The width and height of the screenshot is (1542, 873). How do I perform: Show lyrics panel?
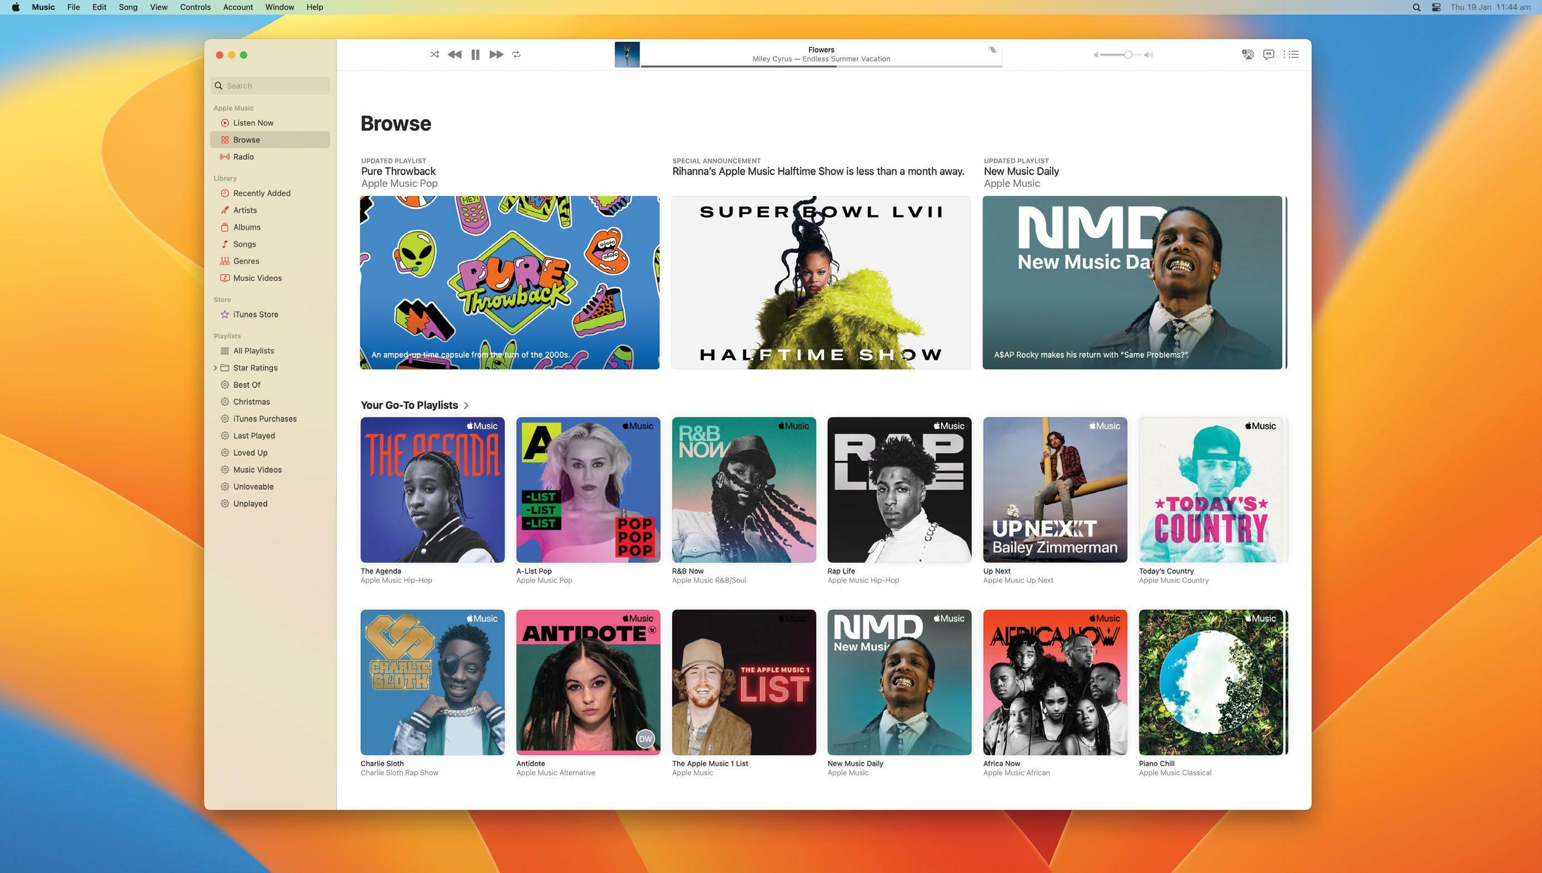pos(1269,55)
